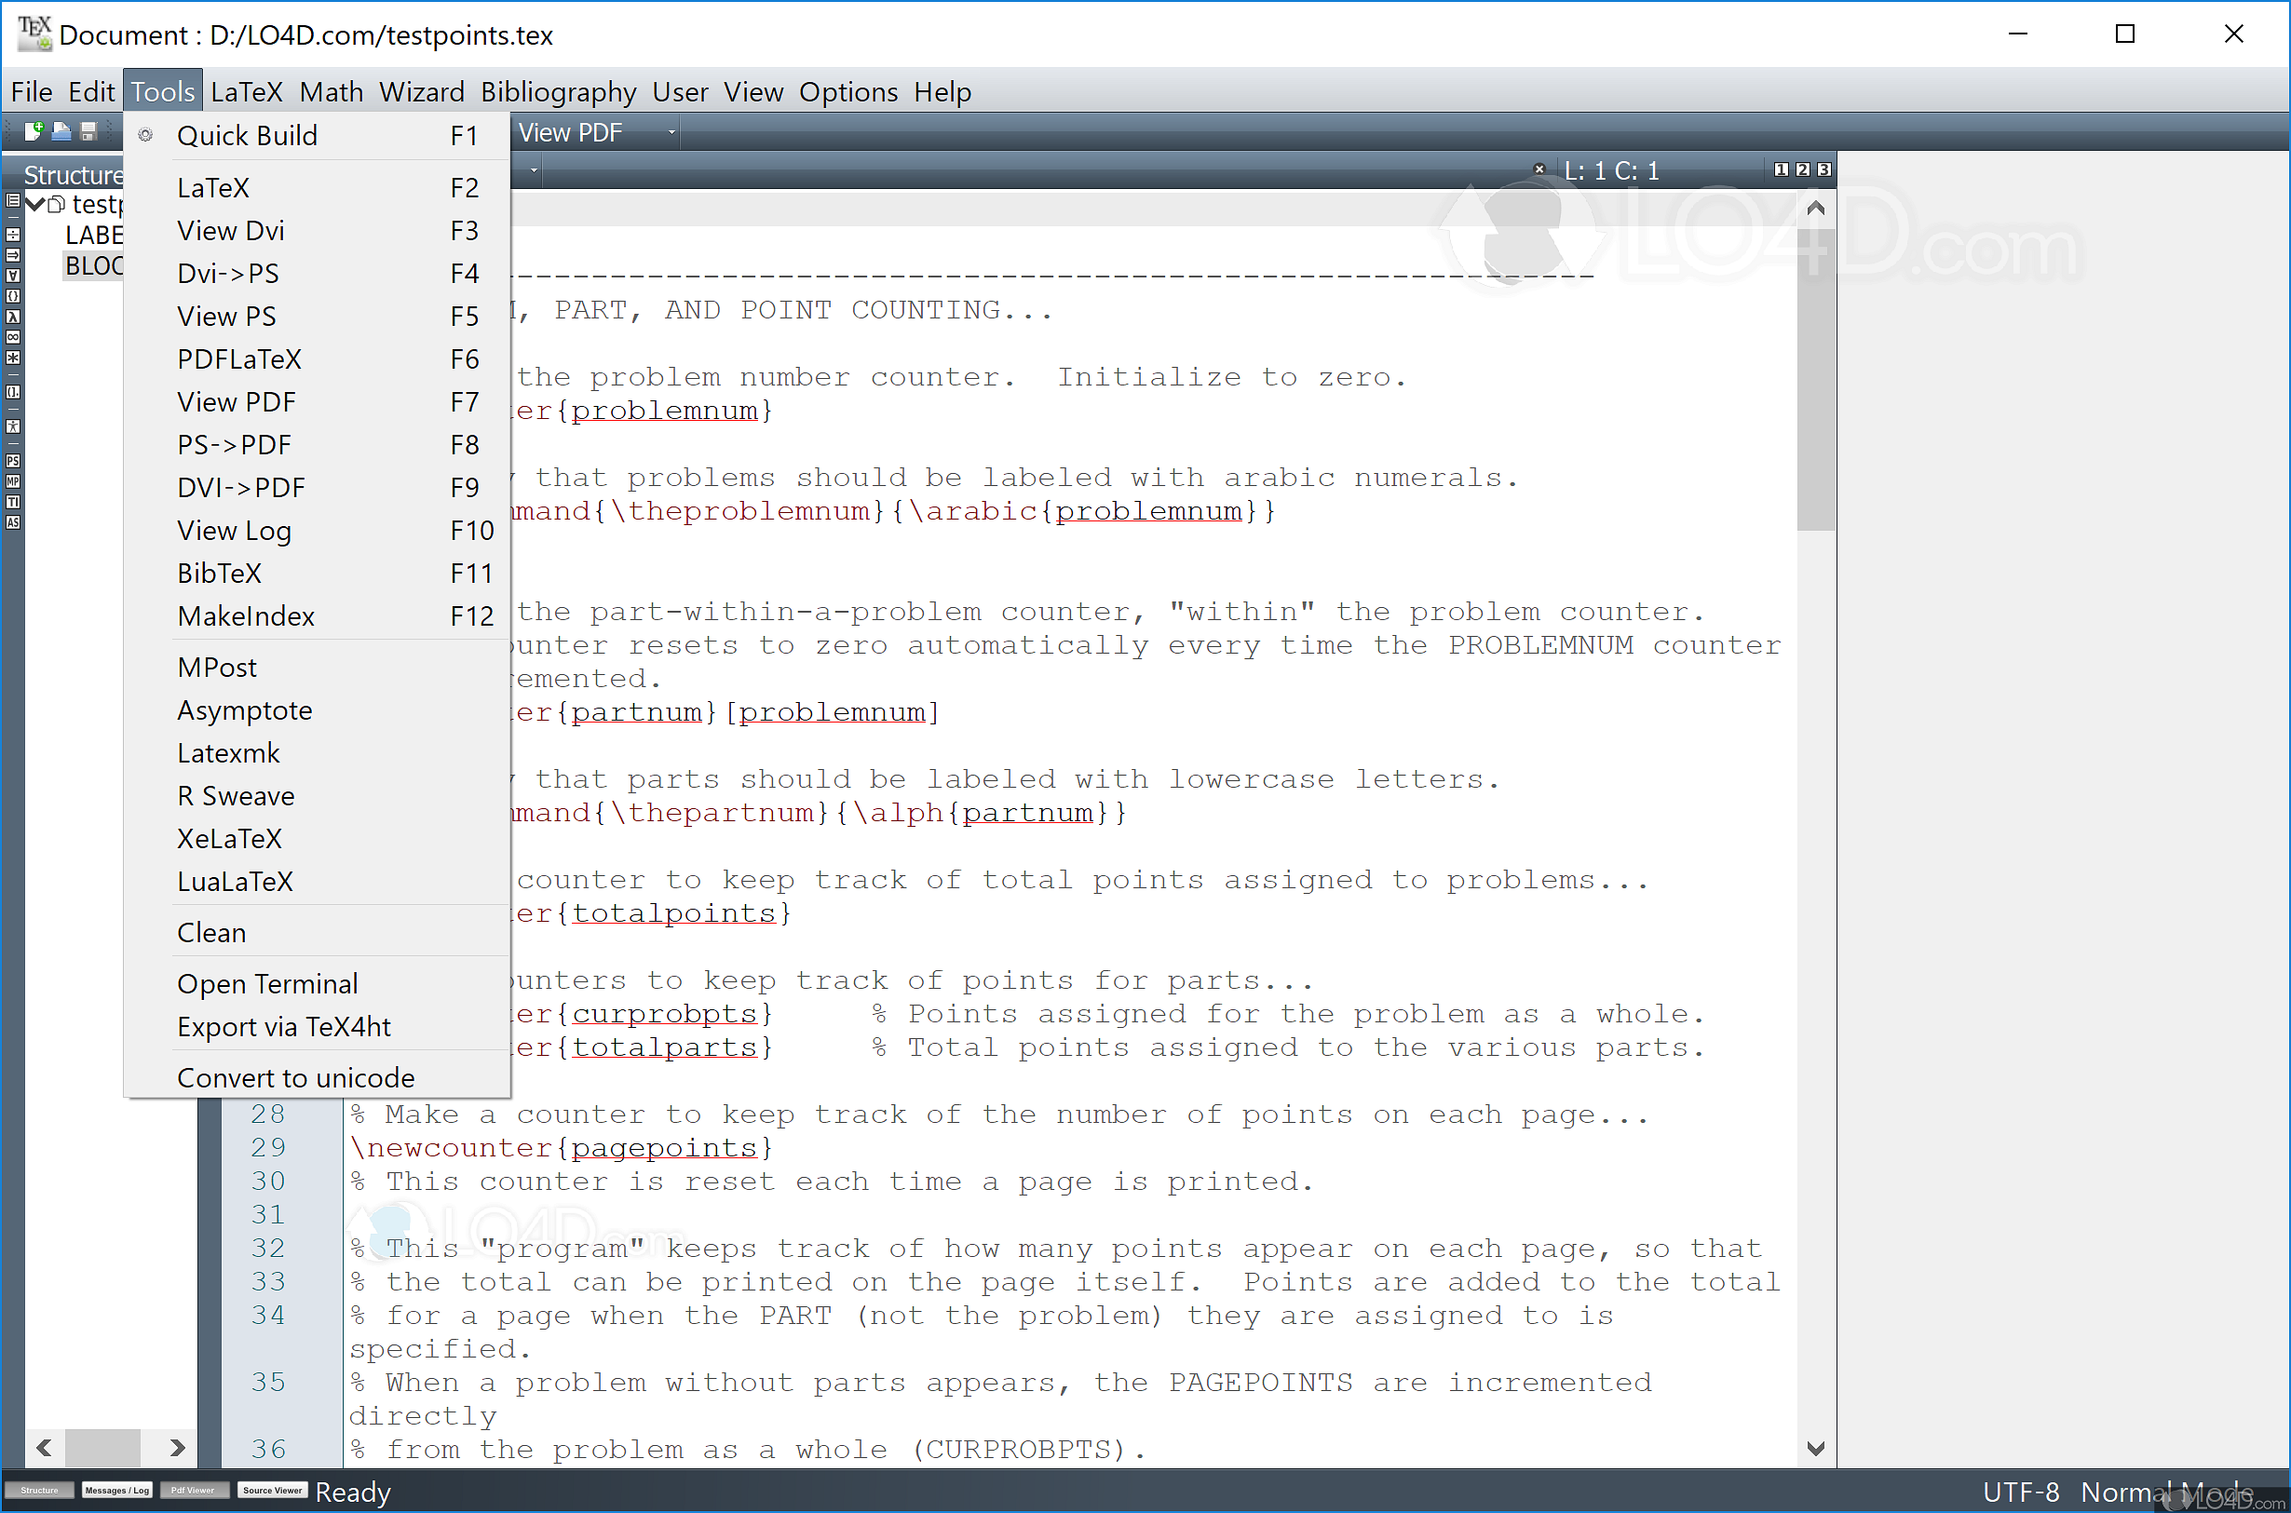This screenshot has width=2291, height=1513.
Task: Collapse the testpoints tree node
Action: pyautogui.click(x=34, y=204)
